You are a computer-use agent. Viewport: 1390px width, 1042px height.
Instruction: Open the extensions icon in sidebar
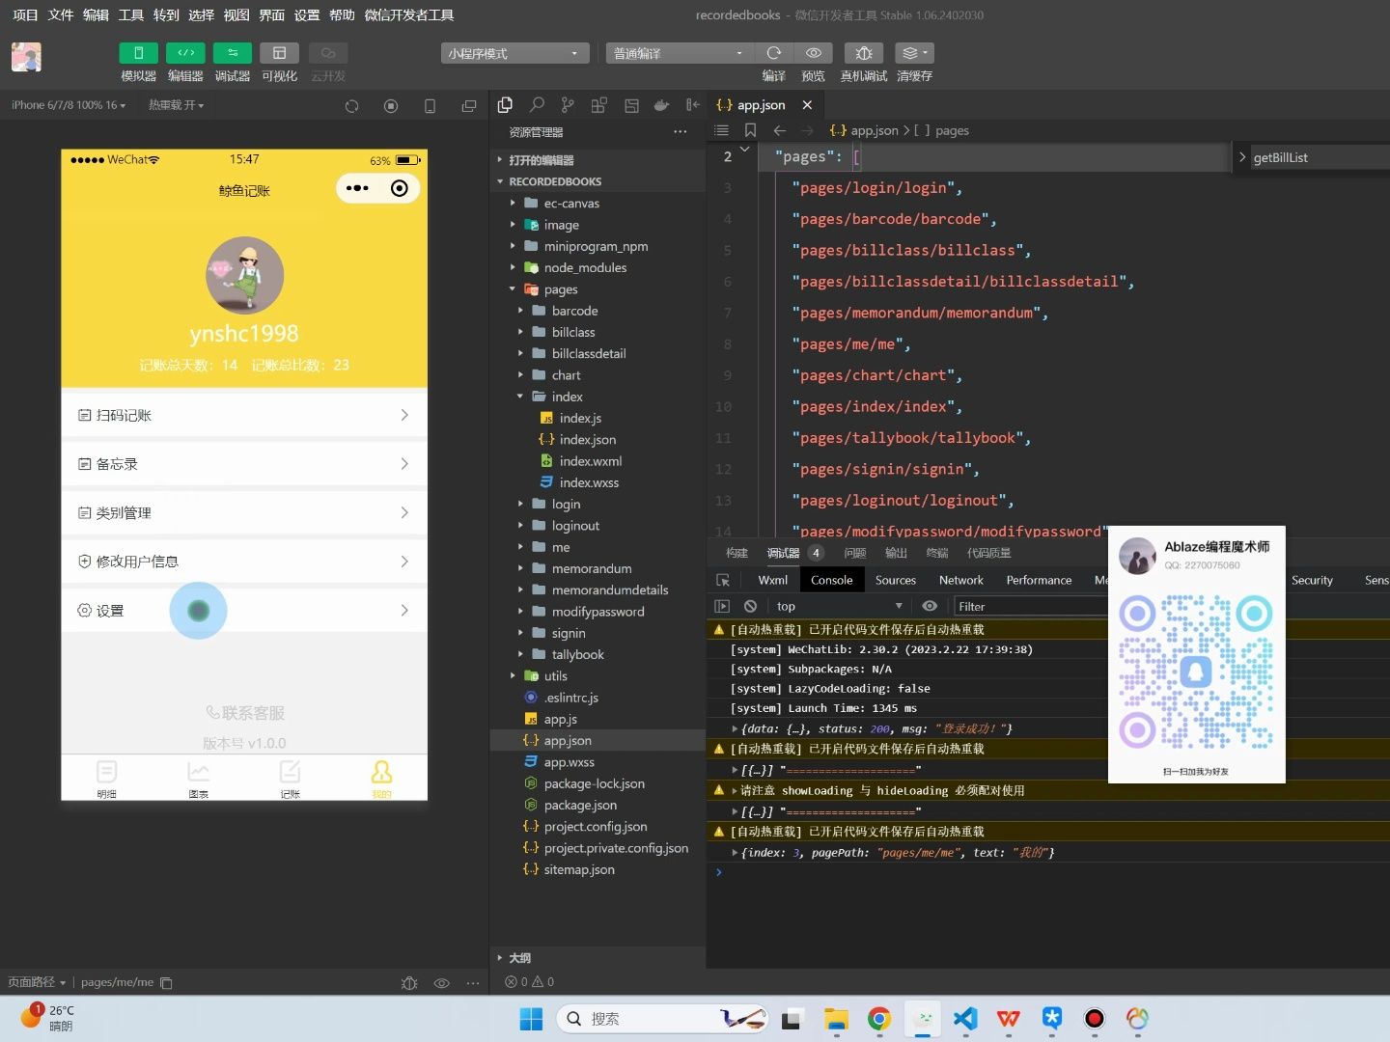pos(599,105)
